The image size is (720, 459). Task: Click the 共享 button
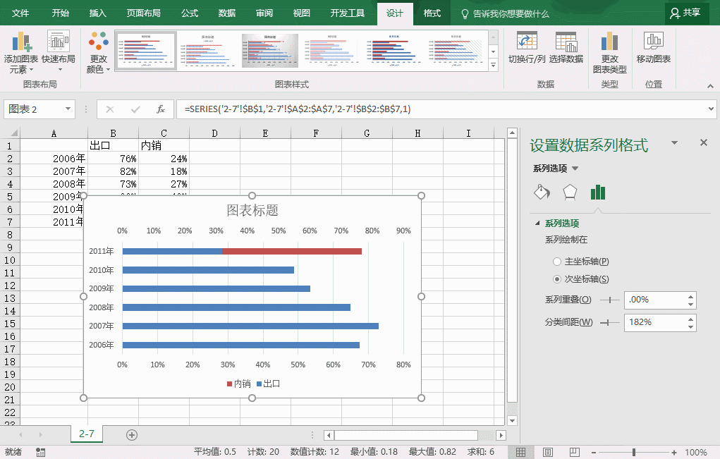tap(686, 13)
